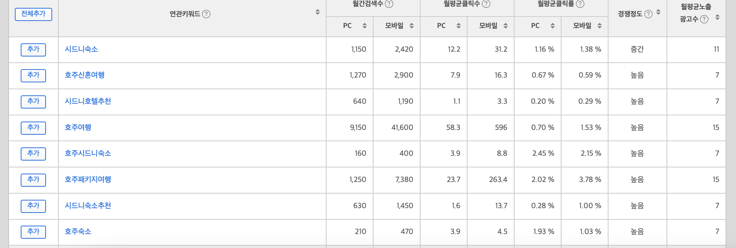Click the 전체추가 button
Viewport: 736px width, 248px height.
coord(33,14)
